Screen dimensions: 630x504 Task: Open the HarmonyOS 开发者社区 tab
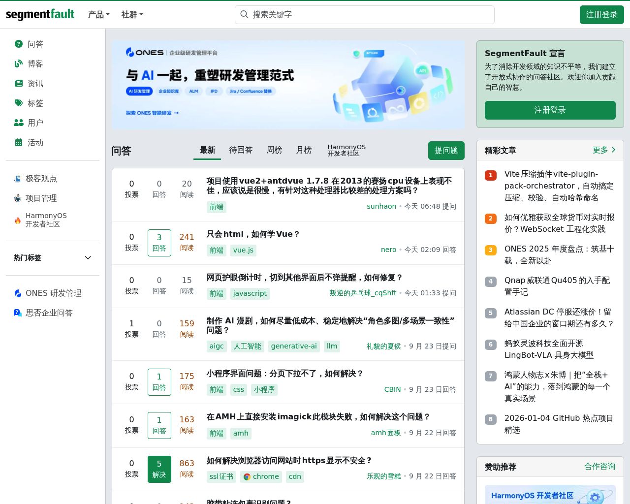coord(346,150)
